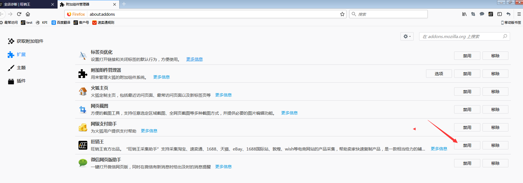Click the 火狐主页 house icon
Image resolution: width=523 pixels, height=183 pixels.
click(x=83, y=91)
